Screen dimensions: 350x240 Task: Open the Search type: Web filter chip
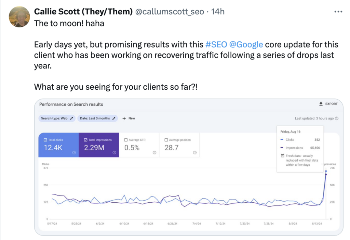tap(54, 118)
